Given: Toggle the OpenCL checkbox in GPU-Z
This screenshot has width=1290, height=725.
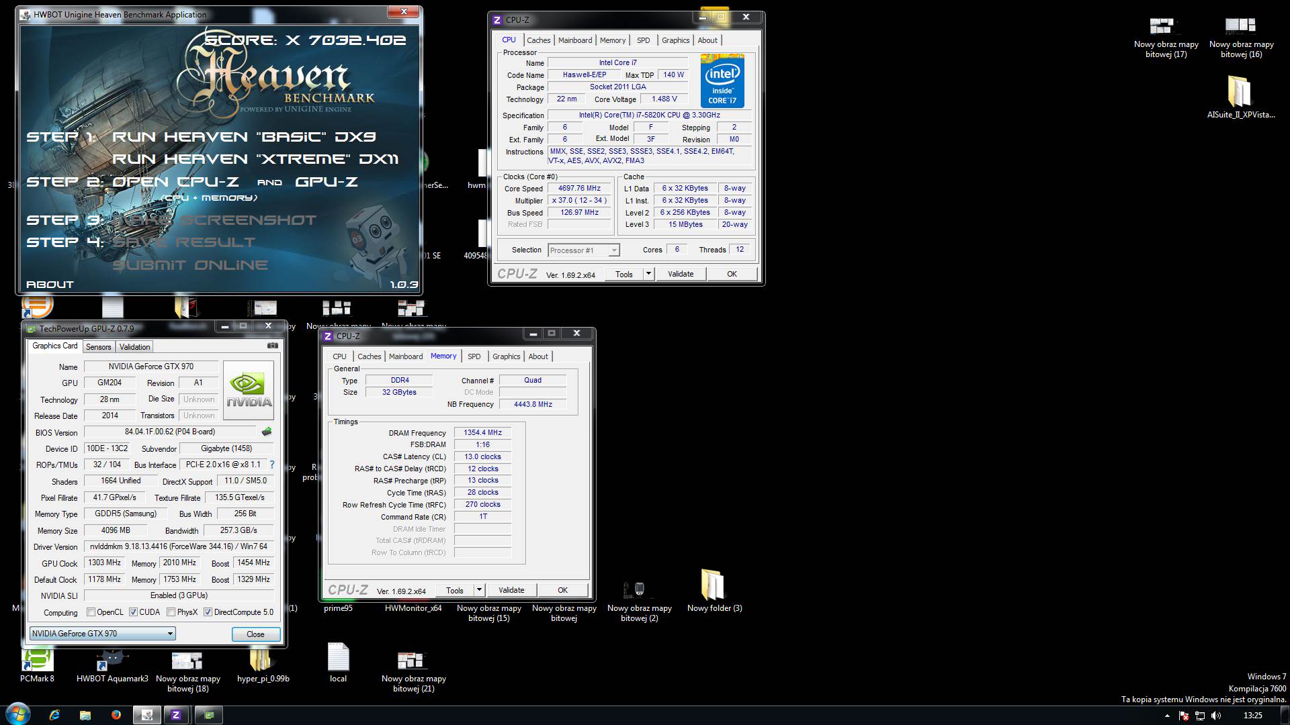Looking at the screenshot, I should point(91,612).
